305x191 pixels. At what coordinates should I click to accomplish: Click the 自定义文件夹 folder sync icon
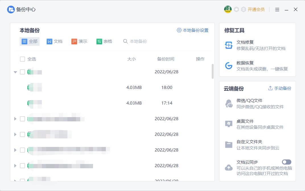[228, 144]
